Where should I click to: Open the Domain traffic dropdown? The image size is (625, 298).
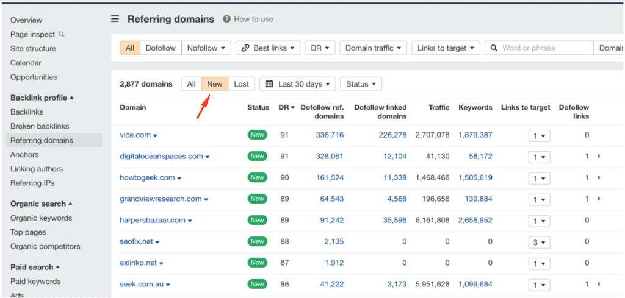coord(373,48)
